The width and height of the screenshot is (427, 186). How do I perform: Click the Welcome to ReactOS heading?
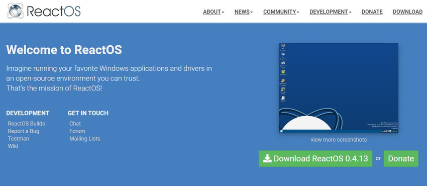(x=64, y=50)
